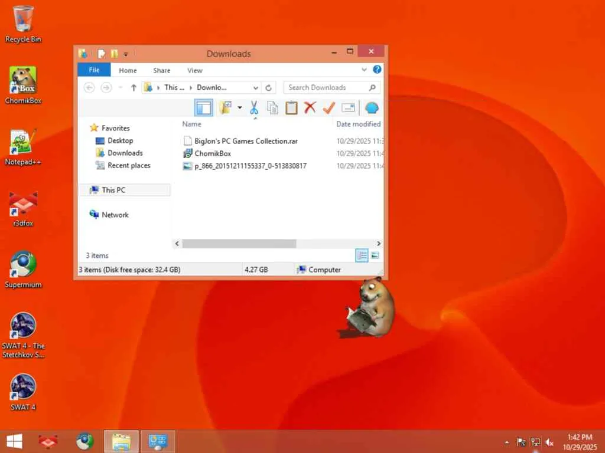Sort by the Date modified column header
This screenshot has height=453, width=605.
359,124
